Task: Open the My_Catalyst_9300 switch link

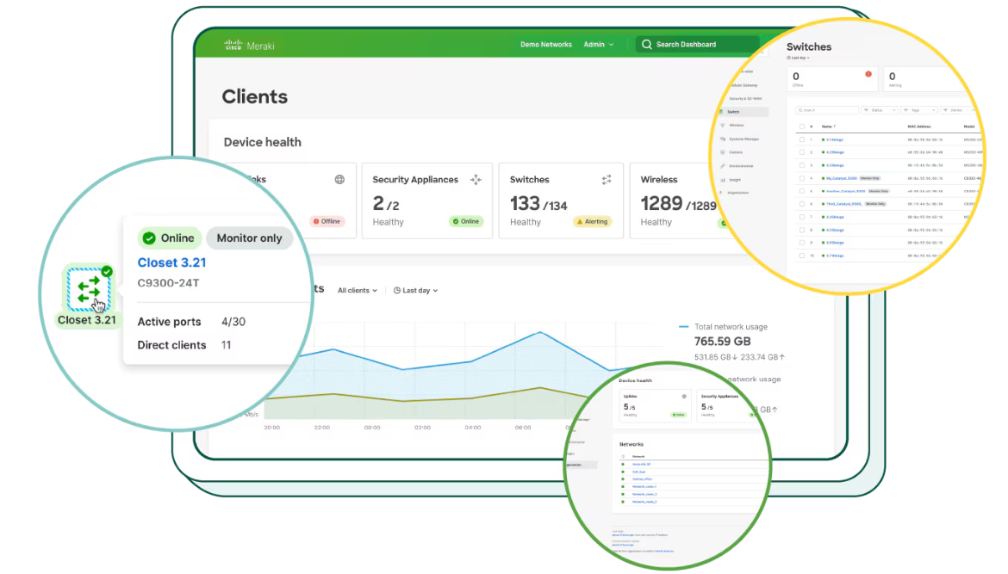Action: click(842, 178)
